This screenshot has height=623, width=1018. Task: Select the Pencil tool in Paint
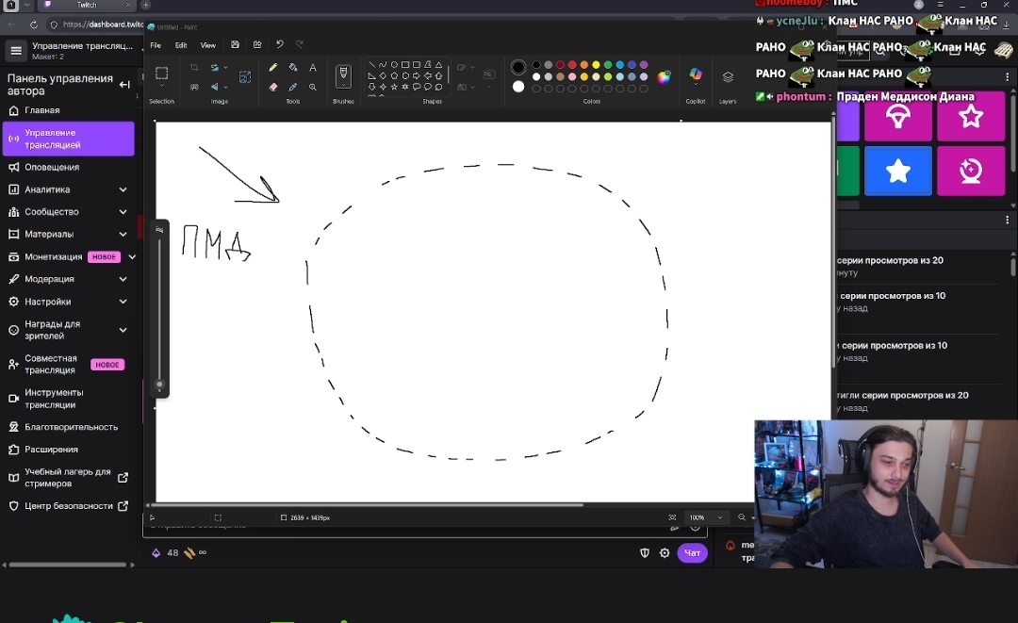click(273, 68)
